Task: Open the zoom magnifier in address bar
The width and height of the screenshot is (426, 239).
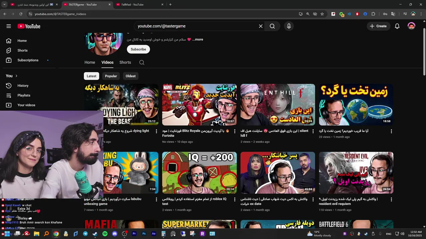Action: coord(308,14)
